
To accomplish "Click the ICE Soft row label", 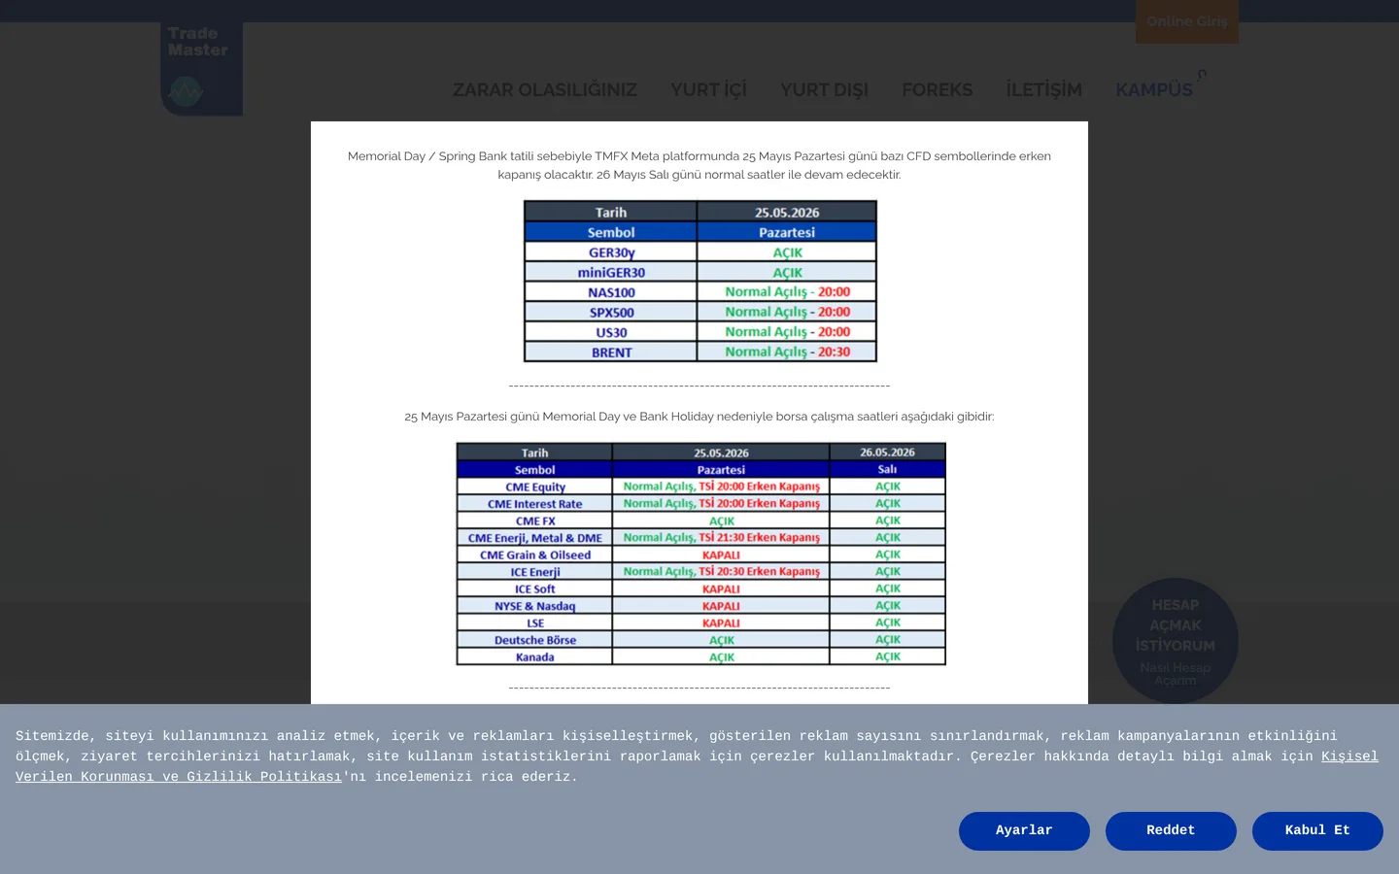I will click(x=534, y=589).
